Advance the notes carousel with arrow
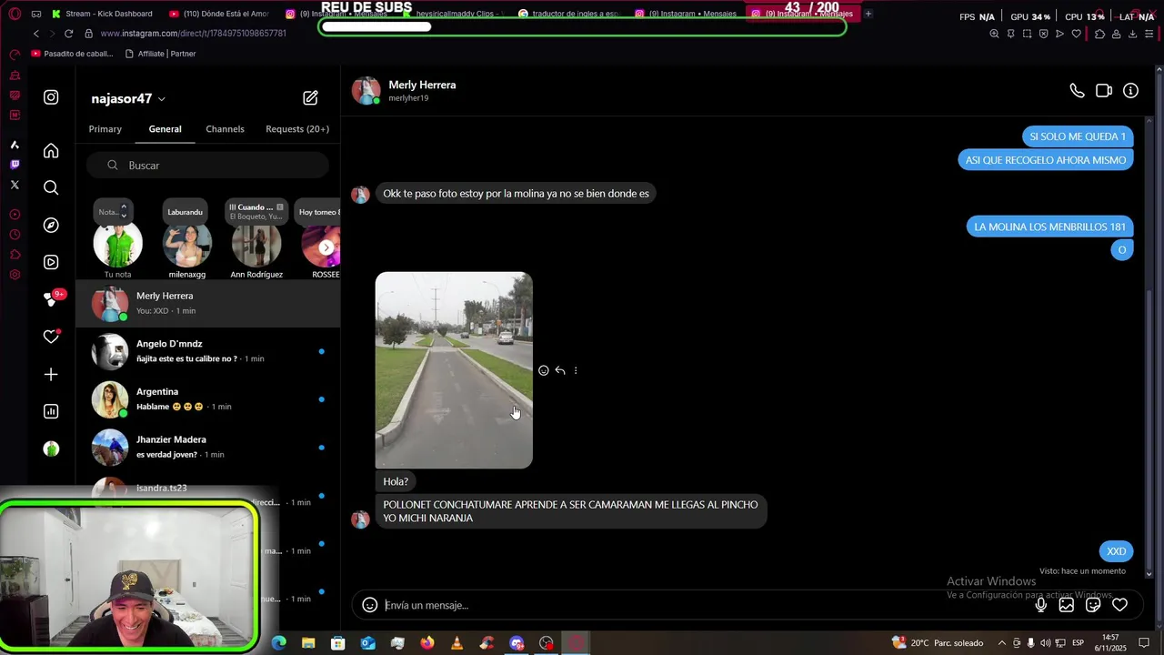 coord(326,247)
